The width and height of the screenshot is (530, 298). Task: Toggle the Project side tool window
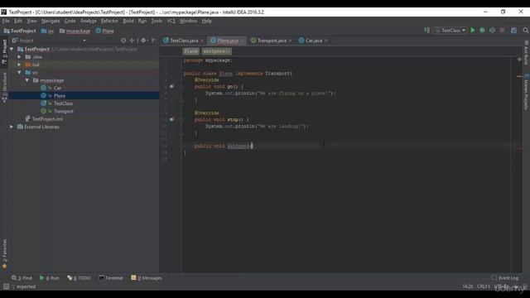pos(4,51)
